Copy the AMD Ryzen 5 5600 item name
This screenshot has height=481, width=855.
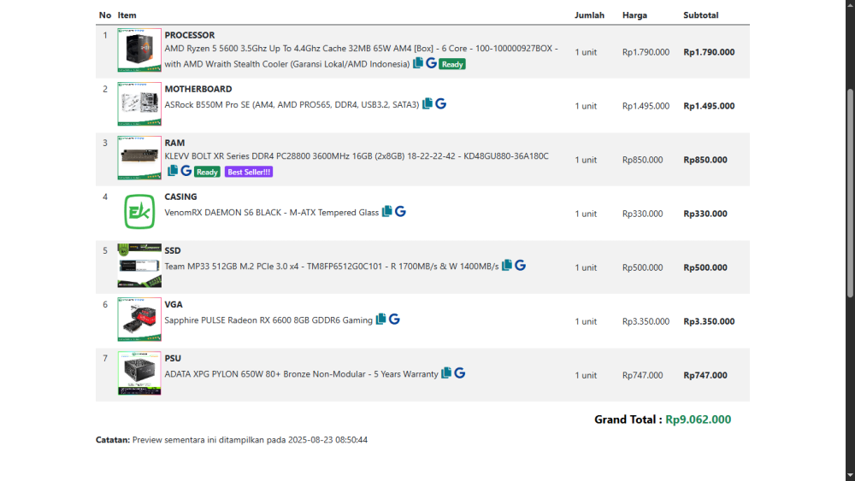pos(418,63)
